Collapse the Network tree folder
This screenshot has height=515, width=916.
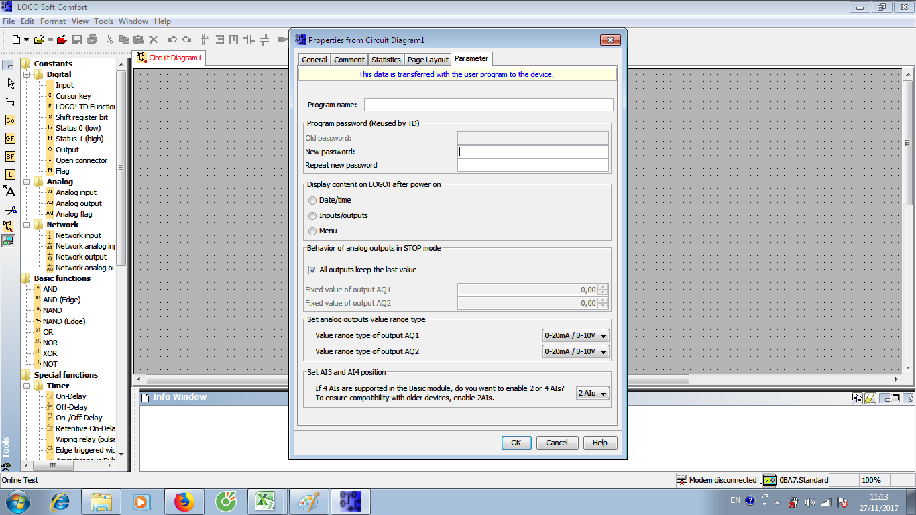coord(27,225)
